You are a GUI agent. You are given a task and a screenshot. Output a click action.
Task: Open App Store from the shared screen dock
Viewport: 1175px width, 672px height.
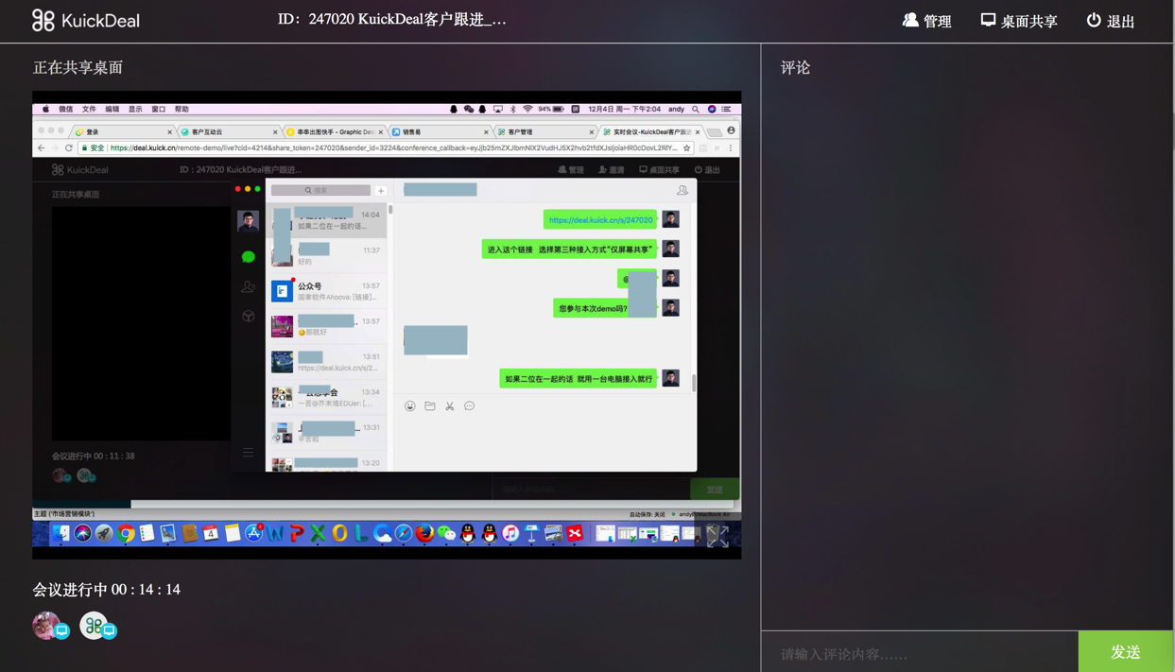tap(254, 534)
